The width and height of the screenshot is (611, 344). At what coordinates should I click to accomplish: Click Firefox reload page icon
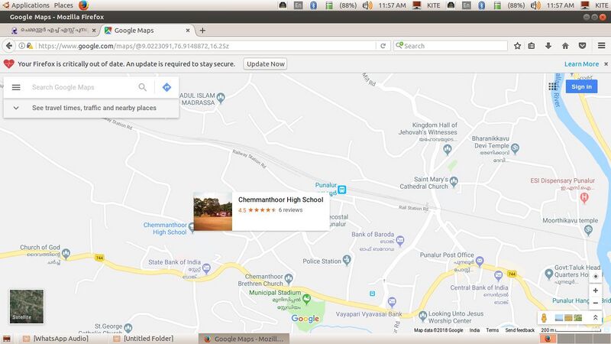tap(383, 46)
